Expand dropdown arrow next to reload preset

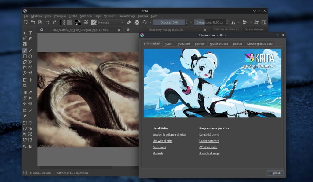click(150, 22)
